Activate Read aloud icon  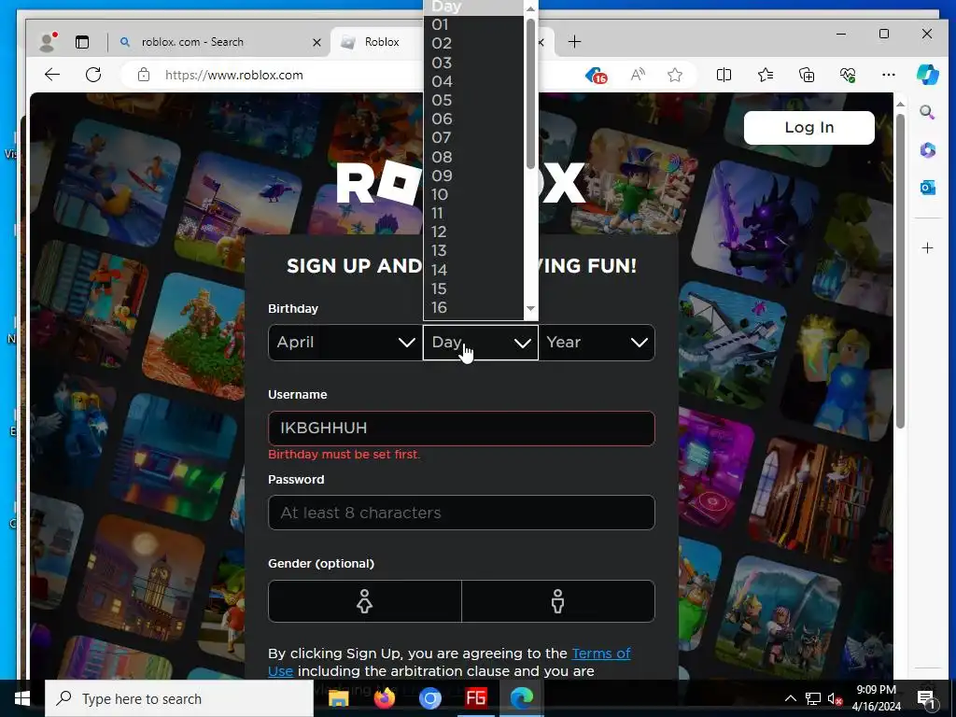(x=637, y=75)
